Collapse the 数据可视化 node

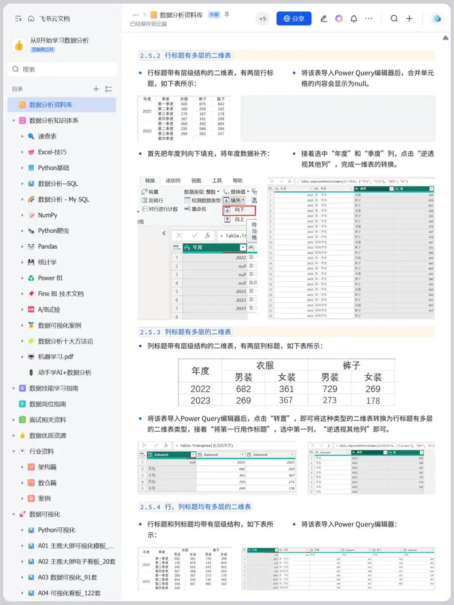[x=14, y=514]
